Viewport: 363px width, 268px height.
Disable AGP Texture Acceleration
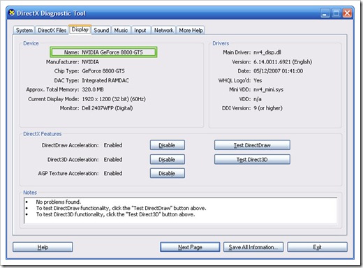[x=168, y=173]
